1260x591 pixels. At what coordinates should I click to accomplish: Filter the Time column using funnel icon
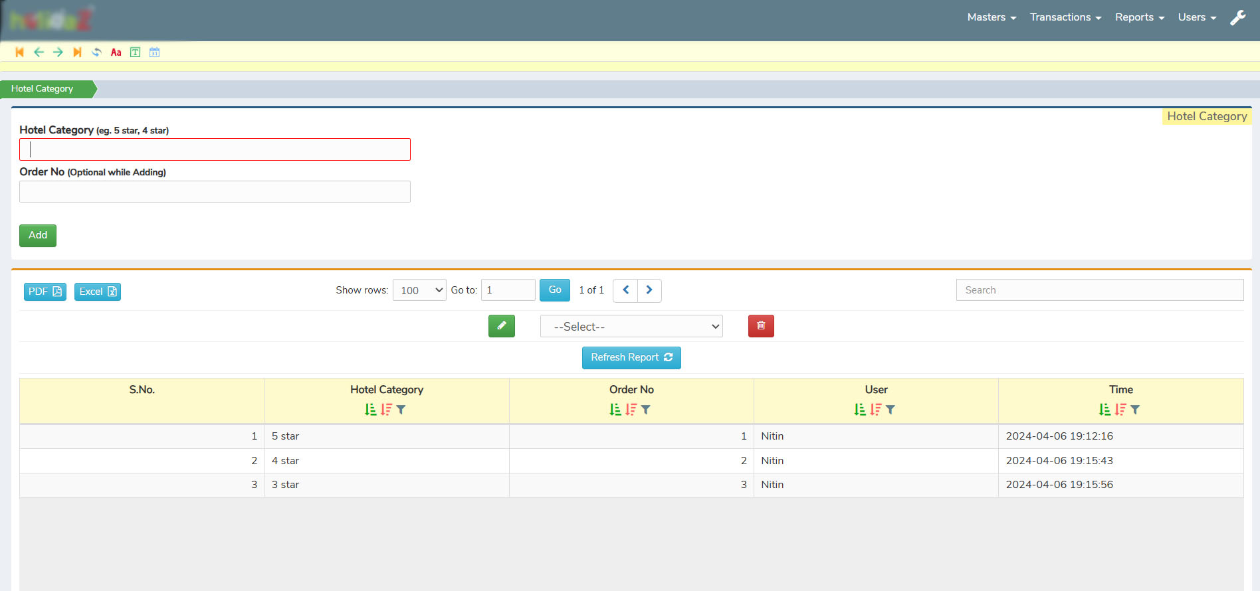tap(1135, 410)
